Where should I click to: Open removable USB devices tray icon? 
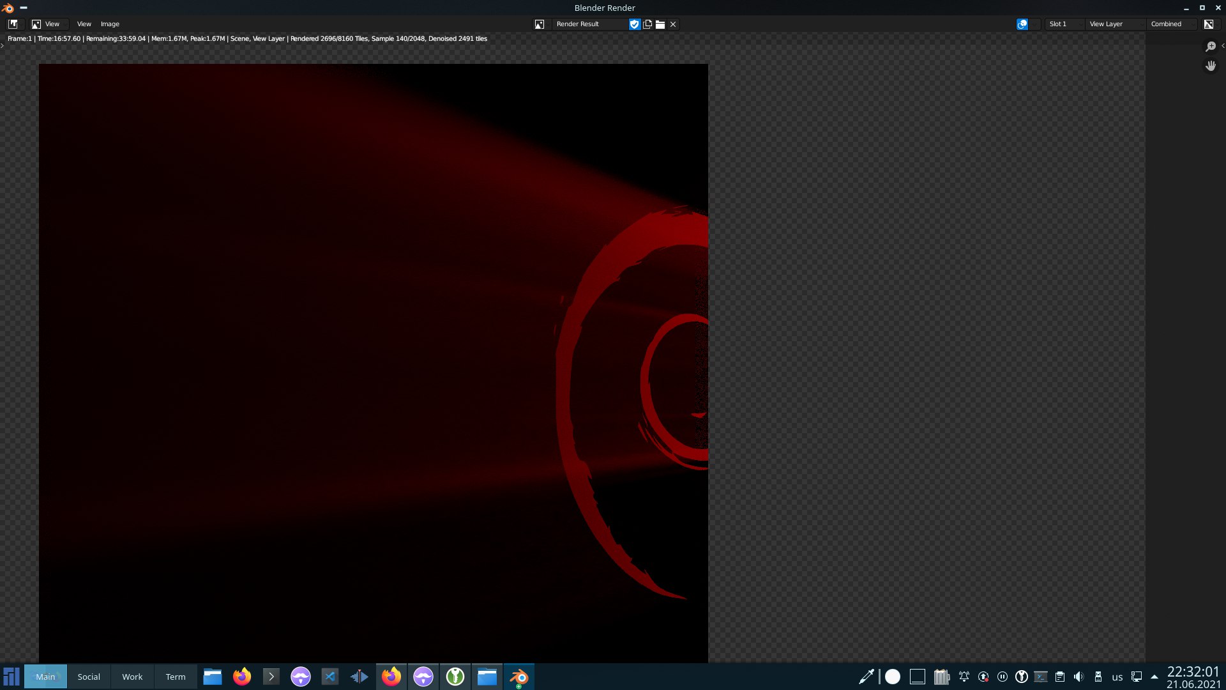pos(1098,677)
